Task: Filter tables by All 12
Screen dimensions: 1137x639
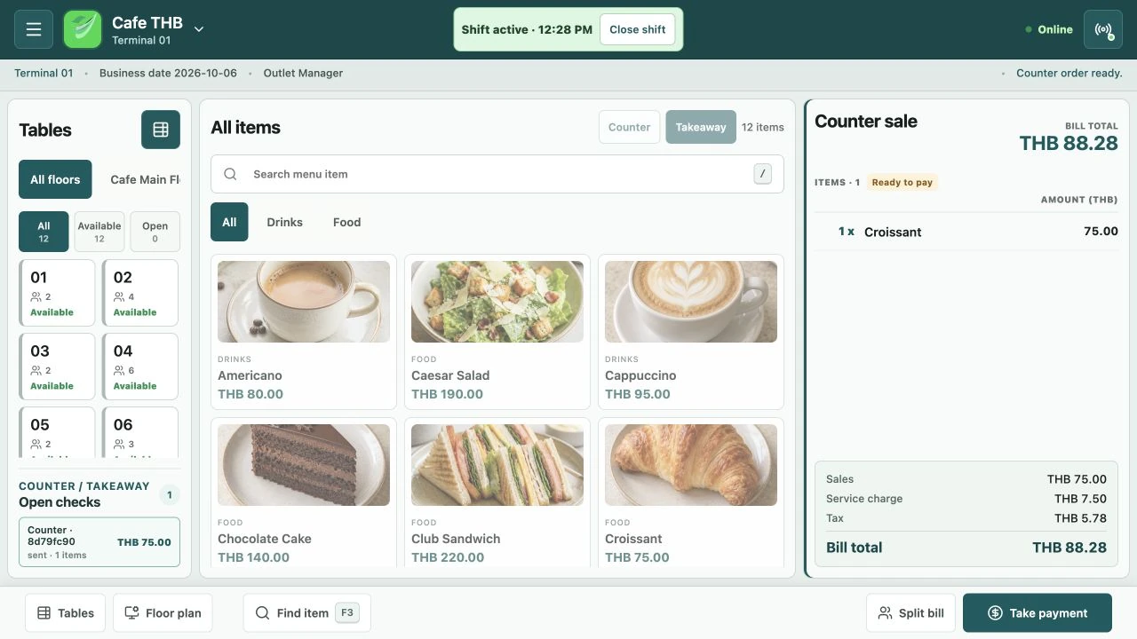Action: coord(44,232)
